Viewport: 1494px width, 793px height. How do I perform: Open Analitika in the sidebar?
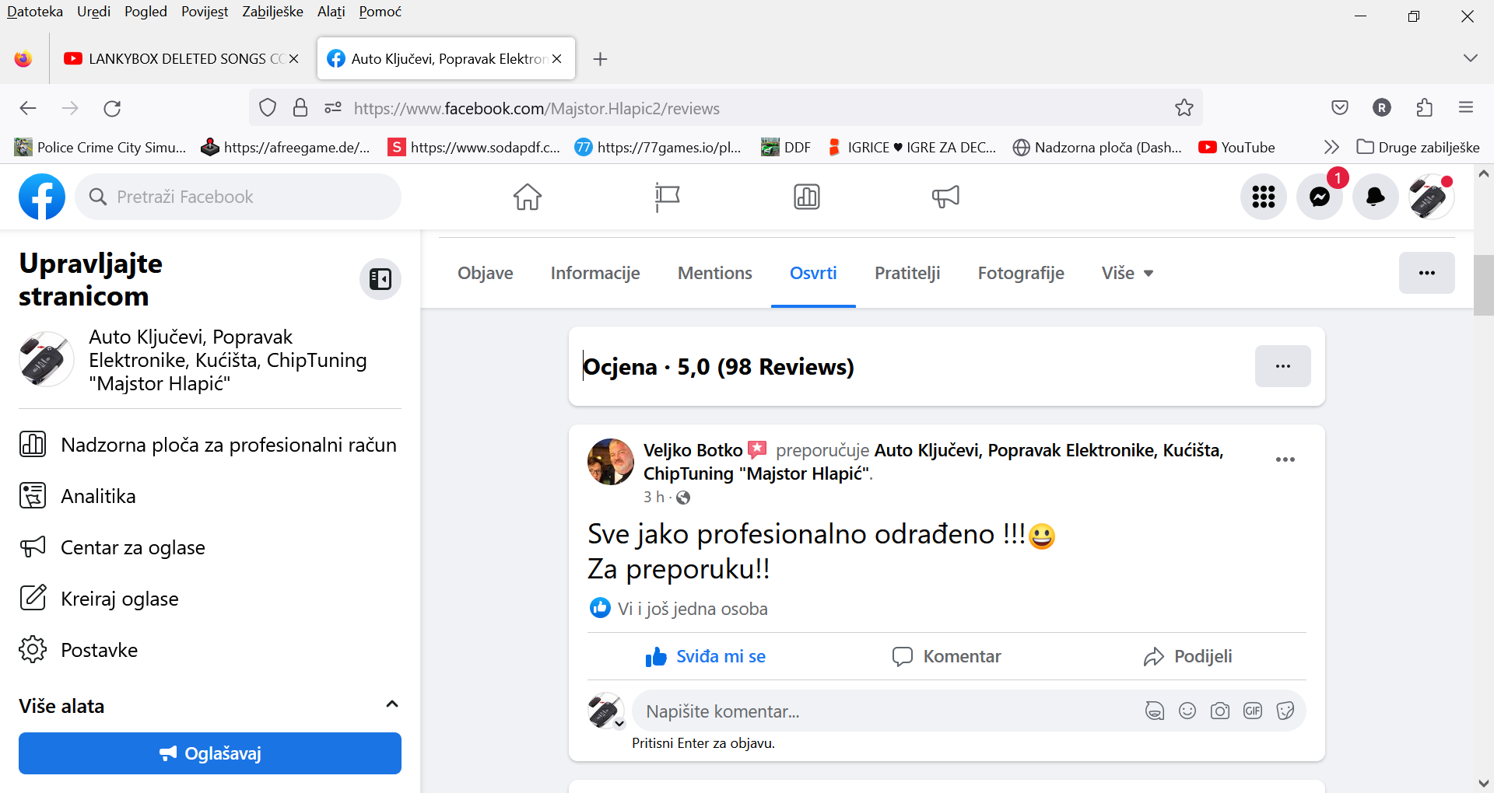pos(209,496)
